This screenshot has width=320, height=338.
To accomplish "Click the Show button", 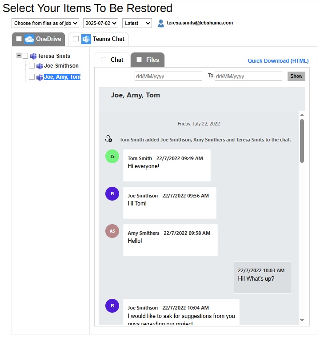I will tap(296, 76).
